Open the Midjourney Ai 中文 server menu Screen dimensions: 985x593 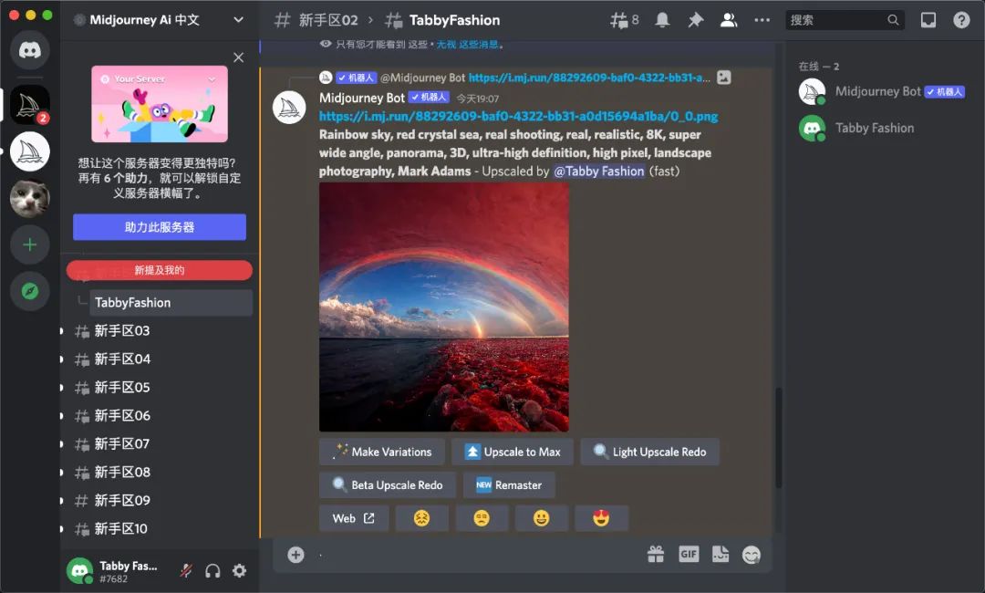point(160,20)
